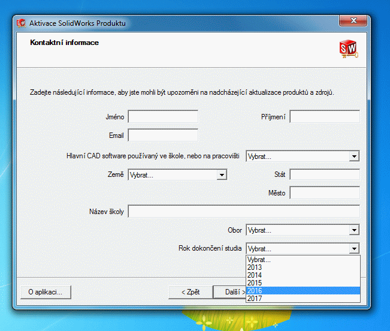Click the Jméno text field
This screenshot has height=331, width=390.
click(x=163, y=116)
